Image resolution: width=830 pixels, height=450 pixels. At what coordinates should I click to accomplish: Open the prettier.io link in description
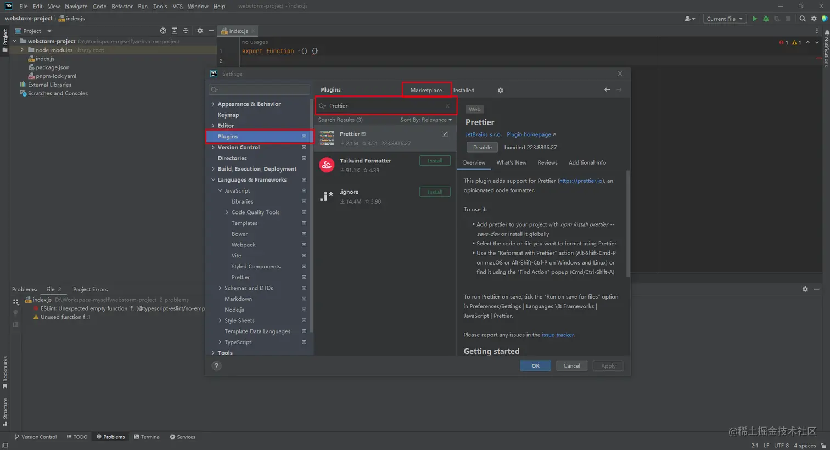pos(581,181)
